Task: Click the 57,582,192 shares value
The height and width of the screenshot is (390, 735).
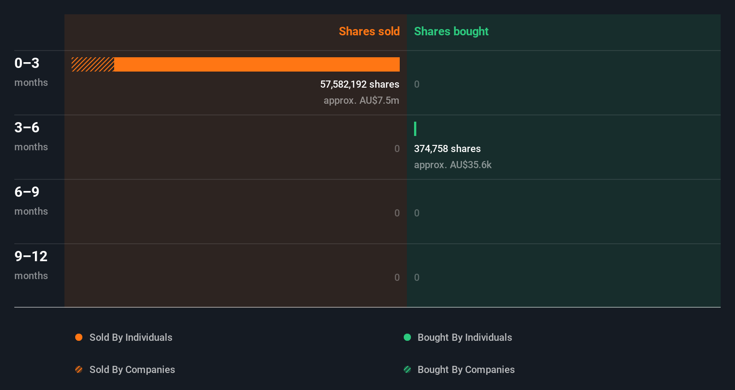Action: (x=359, y=85)
